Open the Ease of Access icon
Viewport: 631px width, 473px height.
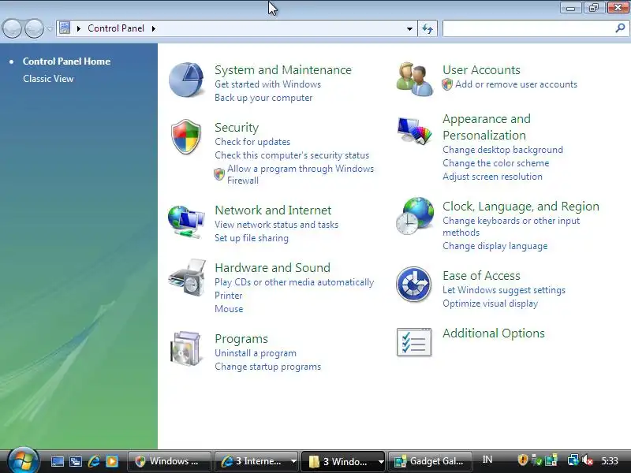tap(413, 284)
